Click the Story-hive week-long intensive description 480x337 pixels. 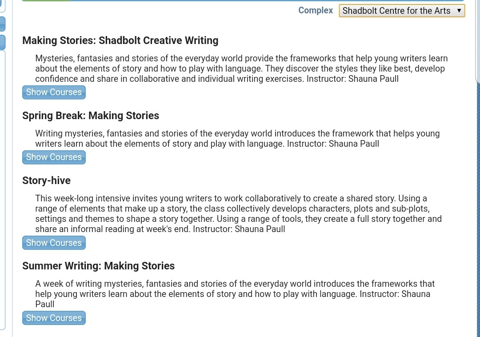tap(238, 214)
